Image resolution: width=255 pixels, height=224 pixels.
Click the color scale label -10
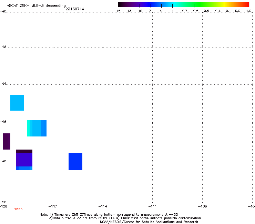tap(139, 11)
